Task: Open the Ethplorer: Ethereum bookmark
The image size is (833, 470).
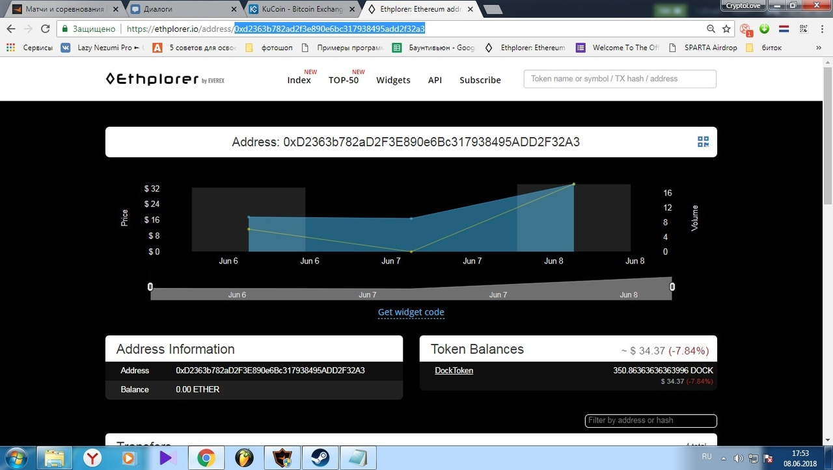Action: 525,47
